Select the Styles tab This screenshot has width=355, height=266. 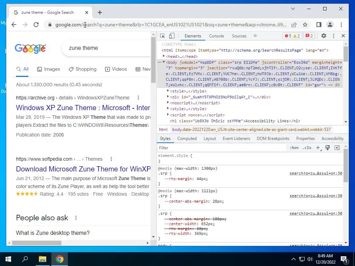[165, 139]
